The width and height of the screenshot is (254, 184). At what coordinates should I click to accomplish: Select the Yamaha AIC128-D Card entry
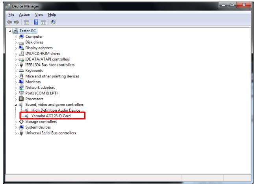(51, 116)
